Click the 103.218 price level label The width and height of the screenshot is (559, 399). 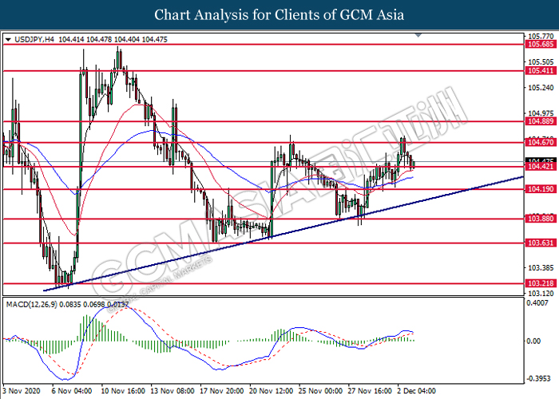[541, 283]
